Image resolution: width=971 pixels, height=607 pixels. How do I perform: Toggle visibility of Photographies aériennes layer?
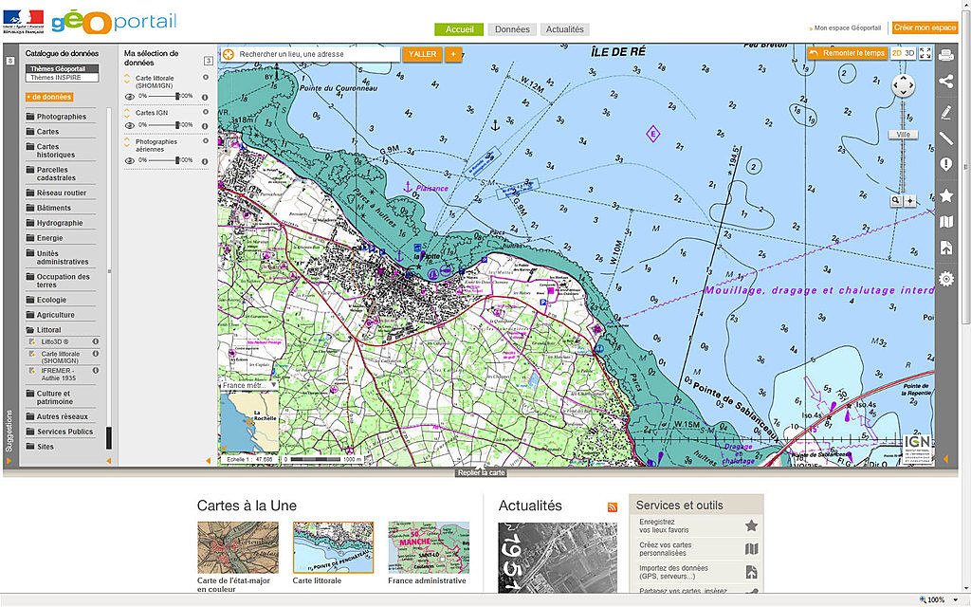(x=129, y=161)
